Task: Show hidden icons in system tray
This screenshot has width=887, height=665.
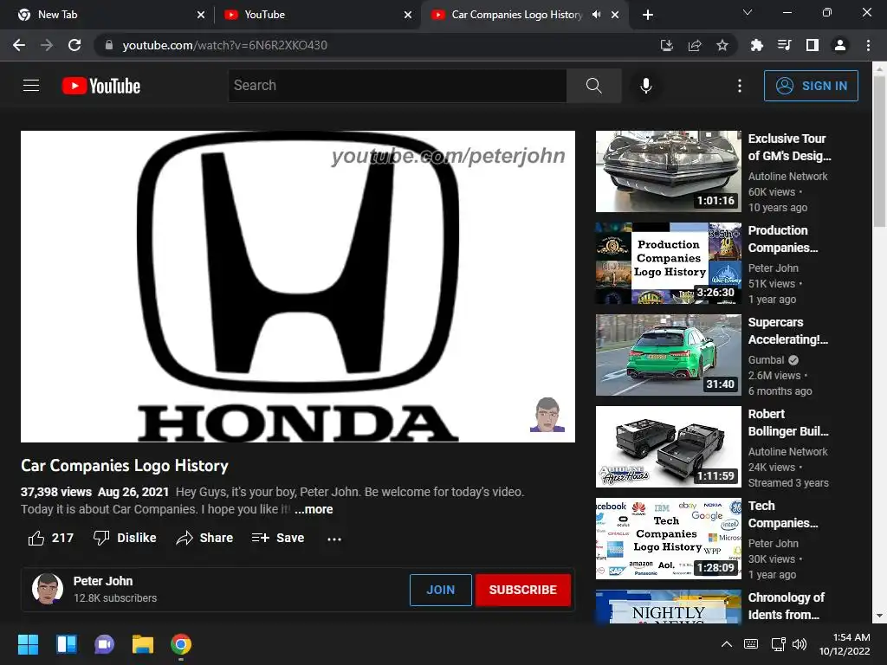Action: 727,644
